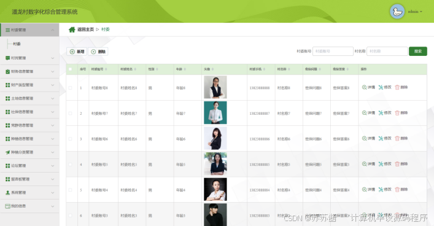This screenshot has height=226, width=434.
Task: Focus the 村委账号 search field
Action: pos(333,51)
